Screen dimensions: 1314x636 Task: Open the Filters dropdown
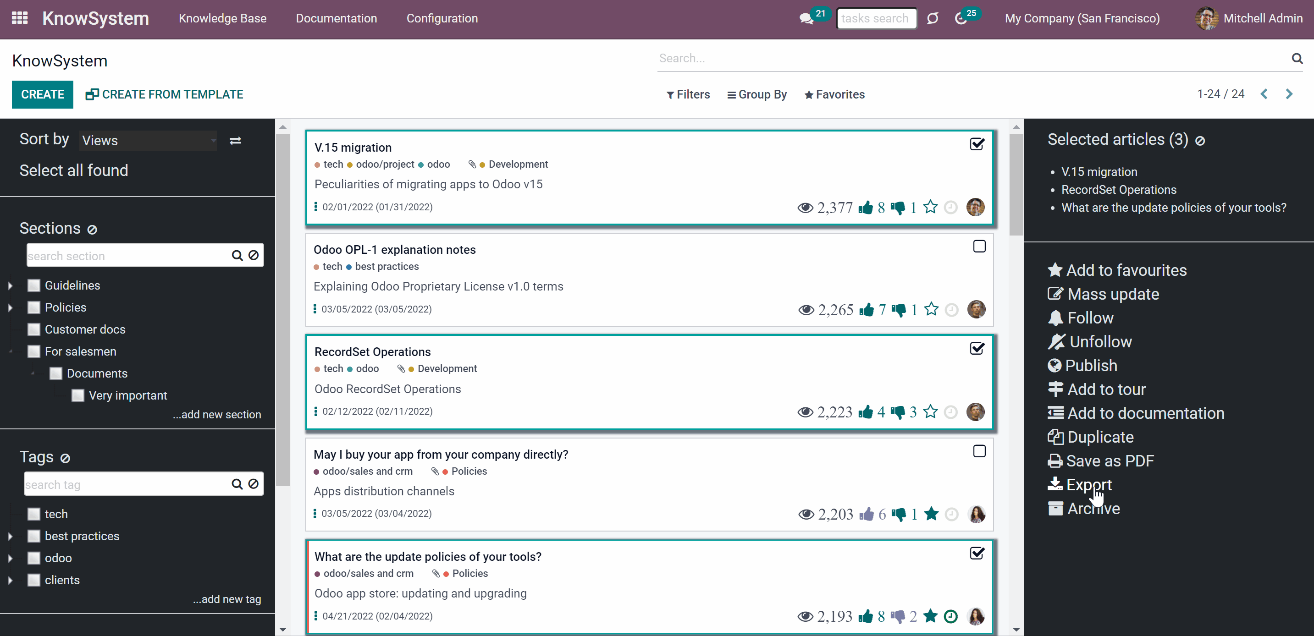[x=688, y=95]
